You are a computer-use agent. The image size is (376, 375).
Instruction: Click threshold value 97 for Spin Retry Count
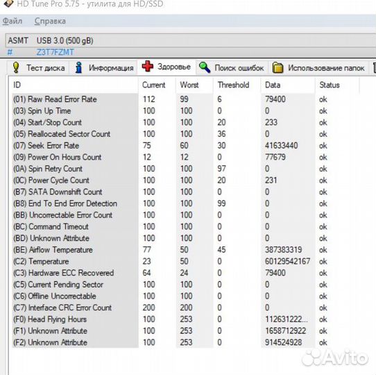[x=221, y=169]
